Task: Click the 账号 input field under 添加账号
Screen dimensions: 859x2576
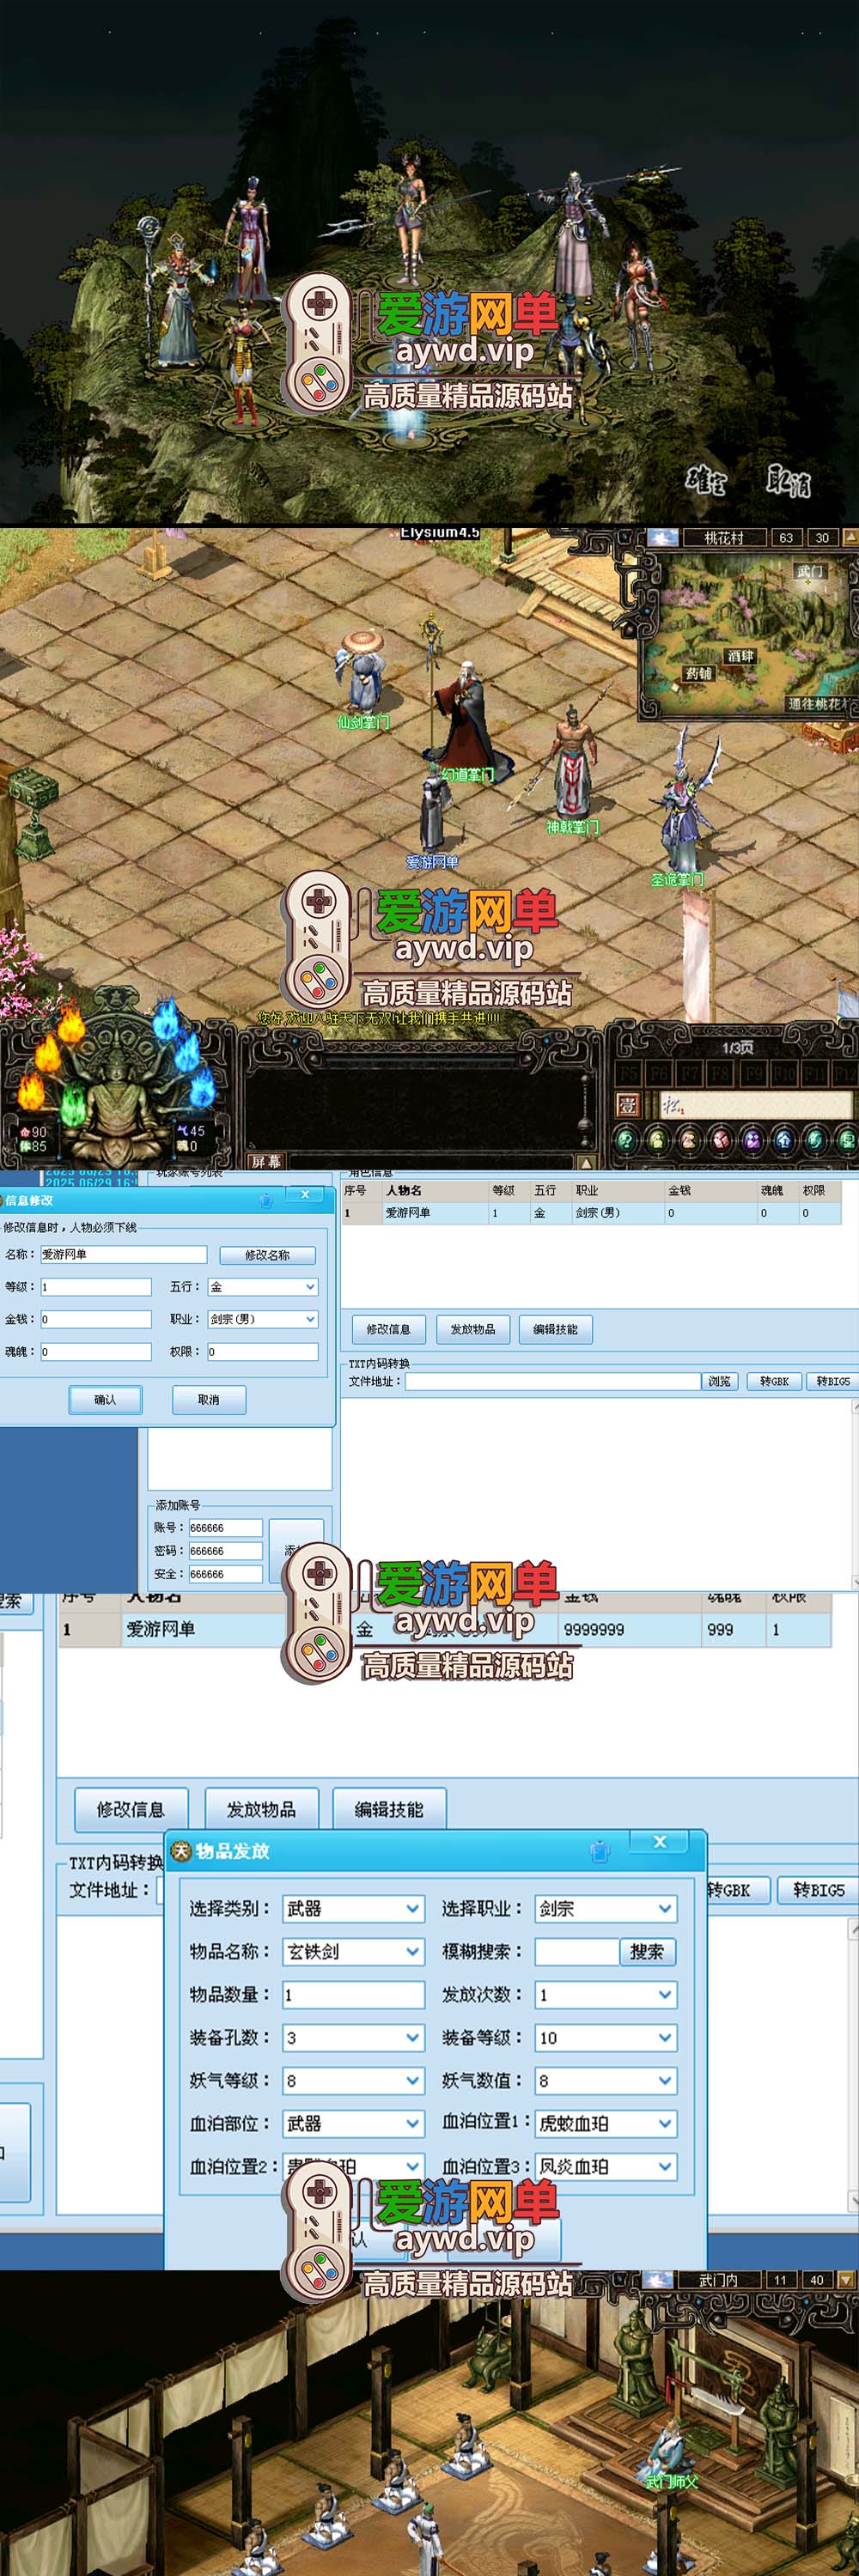Action: [x=225, y=1528]
